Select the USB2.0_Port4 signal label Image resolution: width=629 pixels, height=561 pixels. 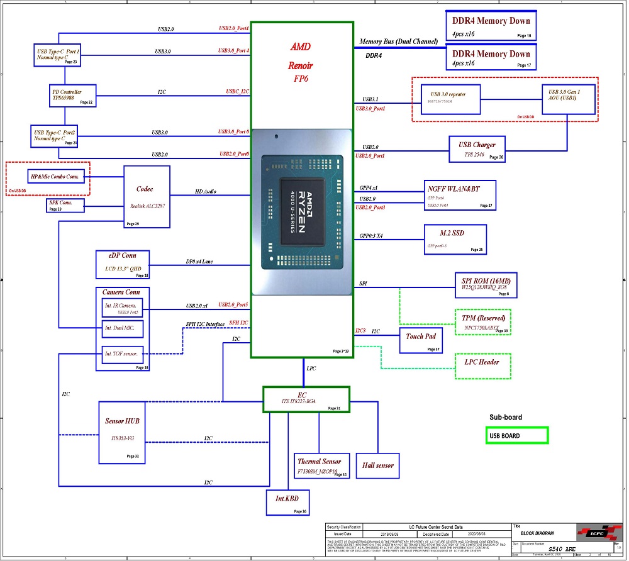pyautogui.click(x=234, y=28)
